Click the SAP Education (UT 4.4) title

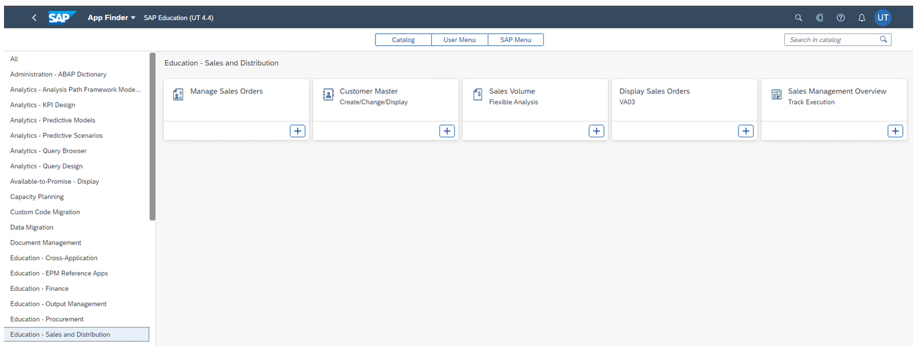point(179,18)
